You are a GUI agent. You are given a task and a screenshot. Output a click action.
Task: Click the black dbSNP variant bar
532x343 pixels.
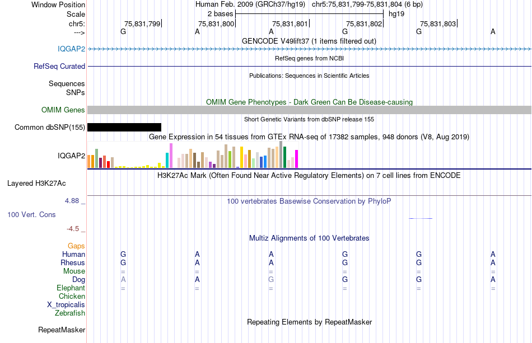tap(124, 127)
